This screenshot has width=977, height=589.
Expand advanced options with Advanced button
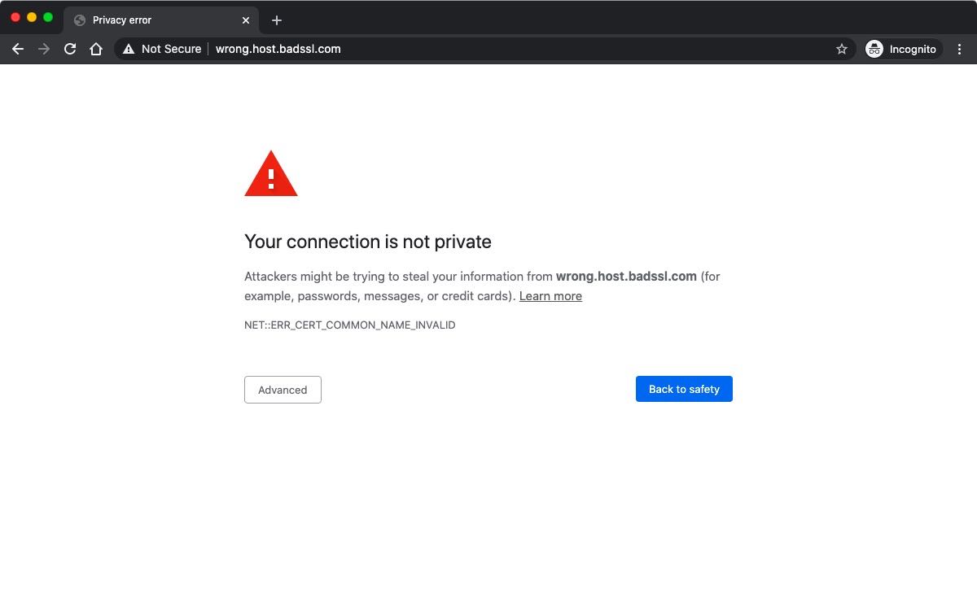pyautogui.click(x=283, y=390)
